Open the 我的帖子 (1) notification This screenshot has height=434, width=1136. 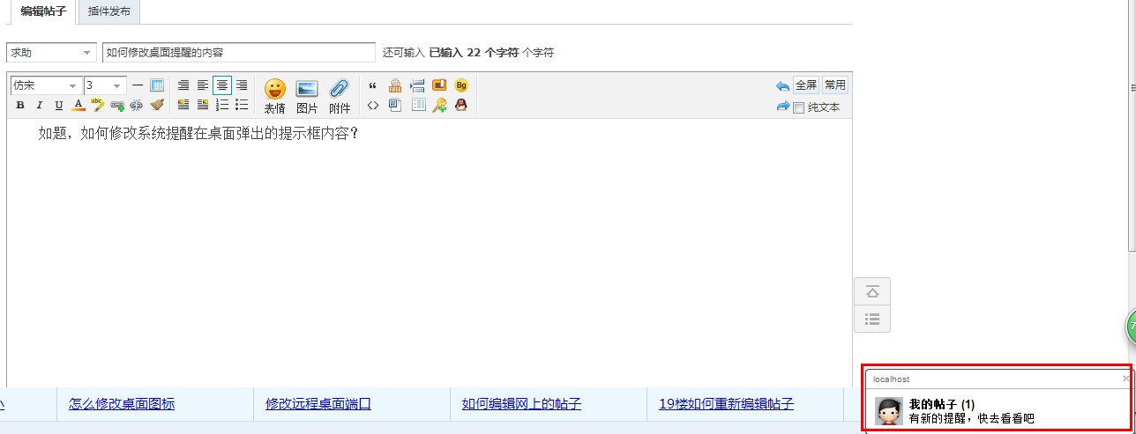point(942,403)
